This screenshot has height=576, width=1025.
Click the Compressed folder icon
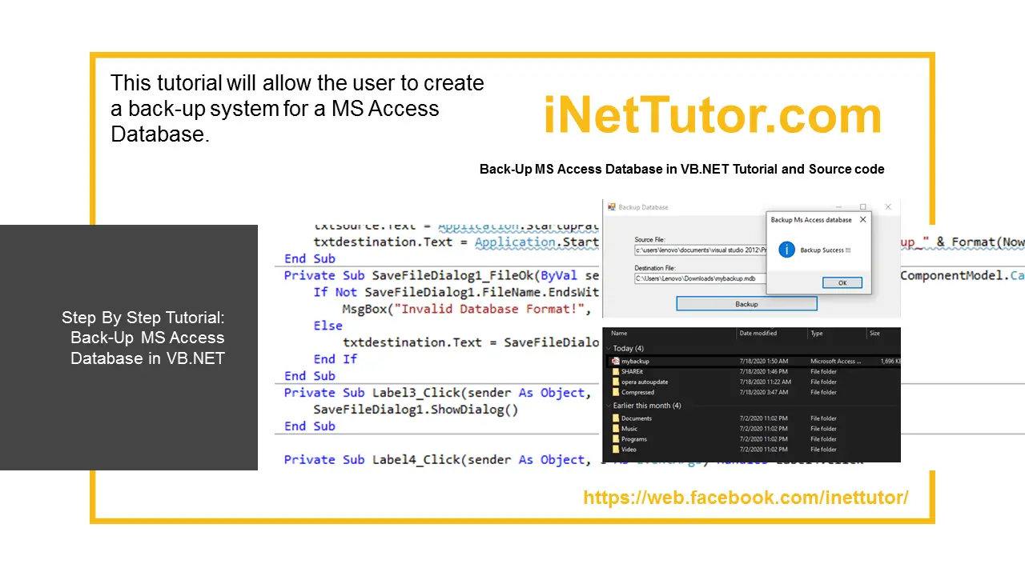(x=615, y=393)
